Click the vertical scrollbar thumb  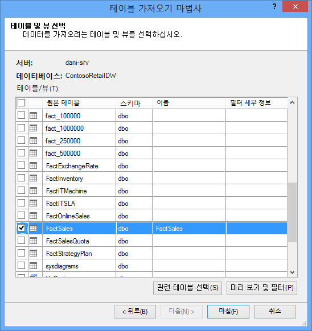[292, 212]
